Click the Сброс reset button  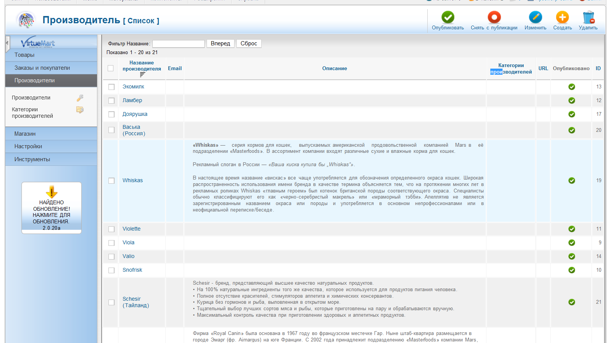coord(249,43)
